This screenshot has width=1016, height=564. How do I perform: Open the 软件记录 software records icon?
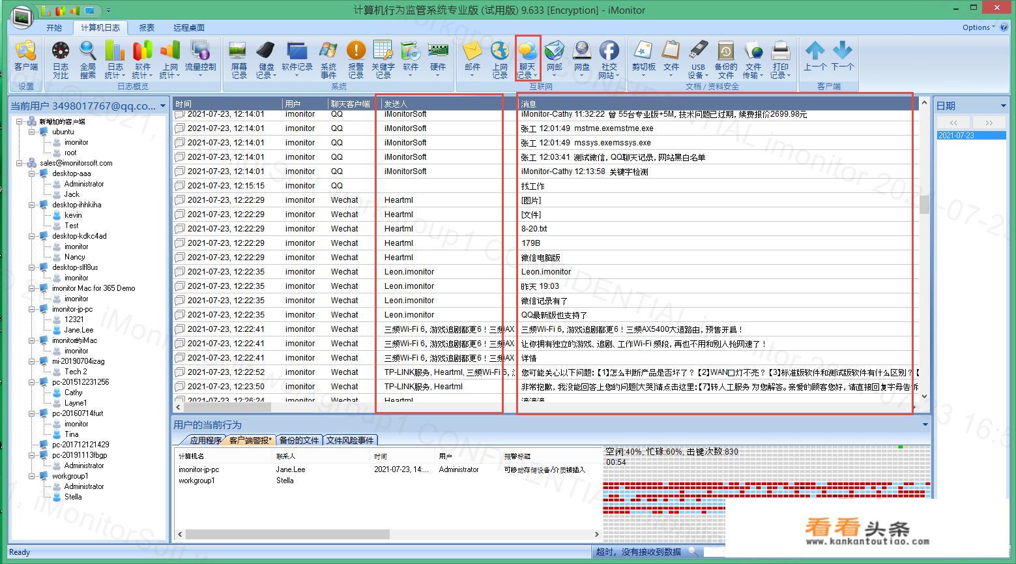tap(297, 59)
